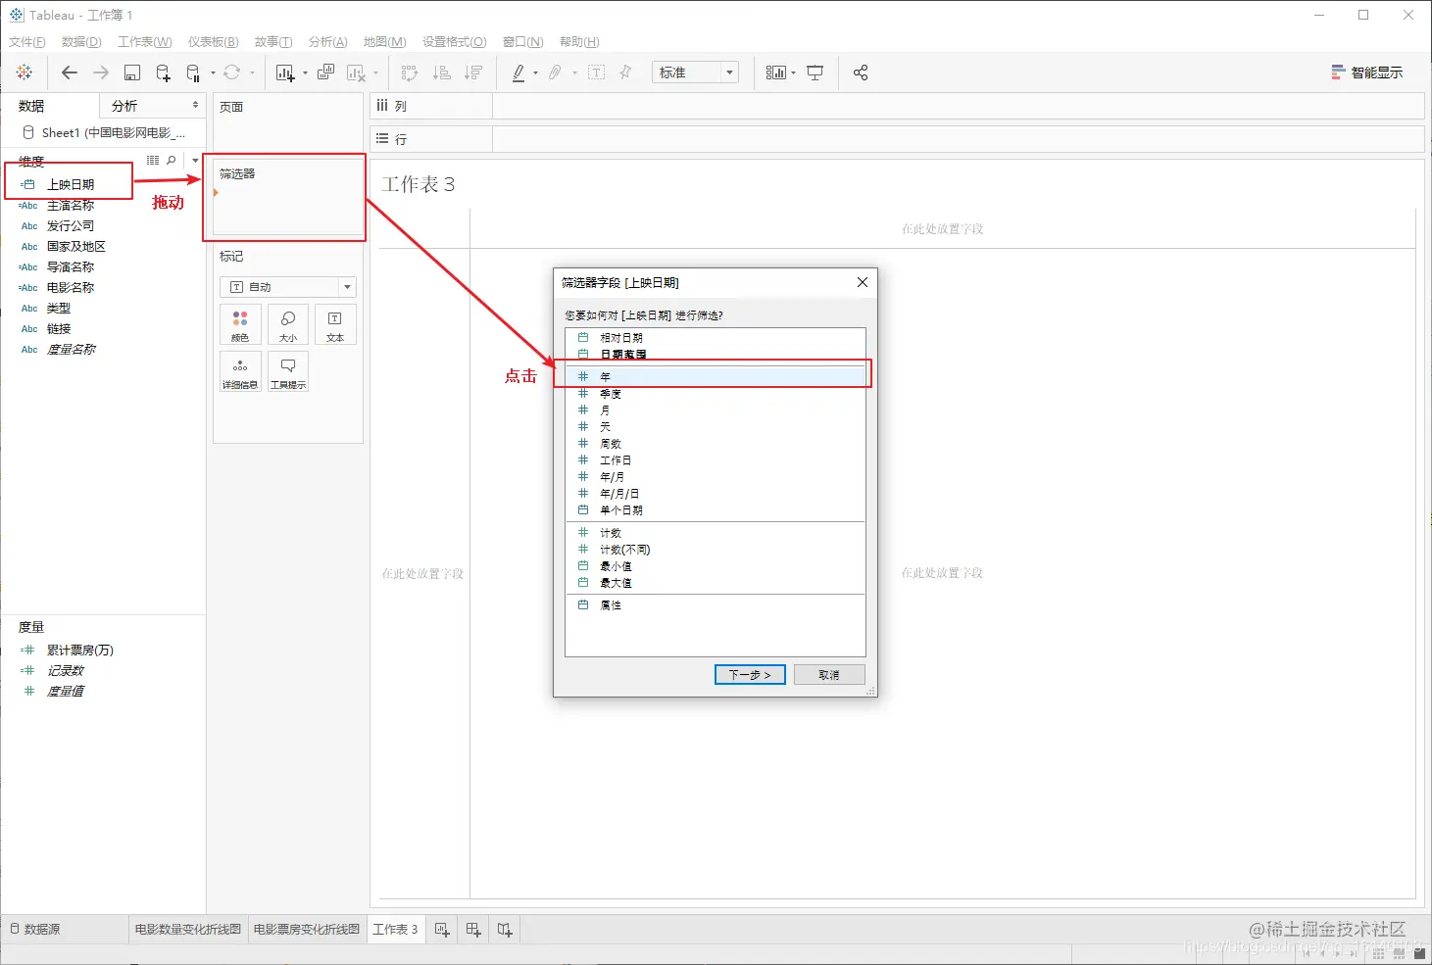Viewport: 1432px width, 965px height.
Task: Click the 下一步 > button
Action: (750, 674)
